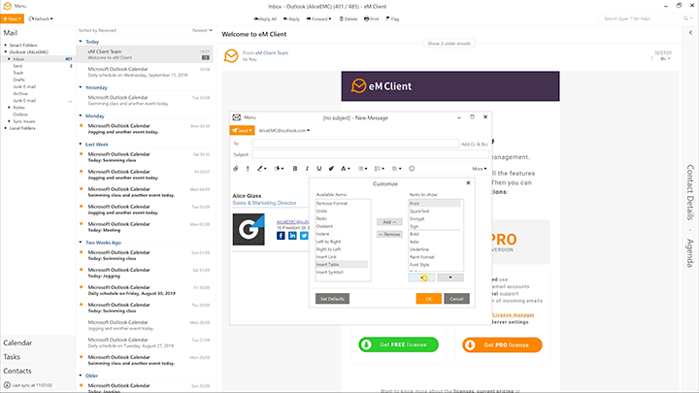The height and width of the screenshot is (393, 699).
Task: Open the list formatting dropdown icon
Action: tap(380, 169)
